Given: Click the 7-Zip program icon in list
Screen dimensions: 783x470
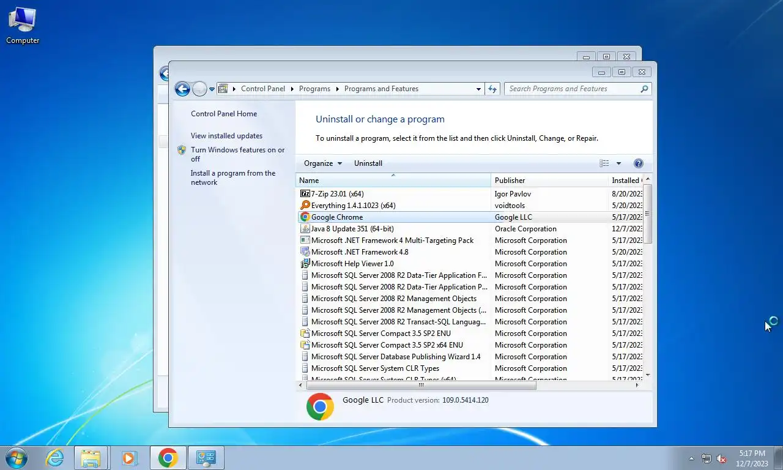Looking at the screenshot, I should tap(305, 194).
